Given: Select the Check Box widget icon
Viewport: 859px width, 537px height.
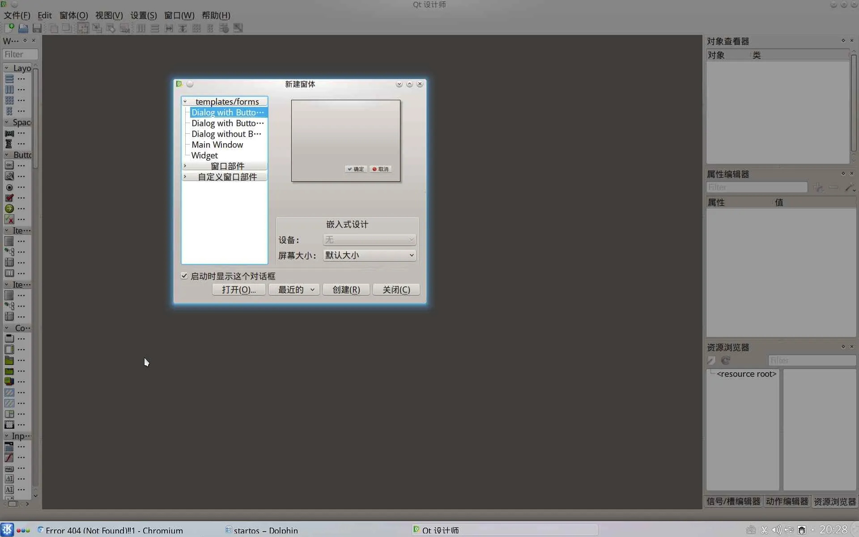Looking at the screenshot, I should pos(9,198).
